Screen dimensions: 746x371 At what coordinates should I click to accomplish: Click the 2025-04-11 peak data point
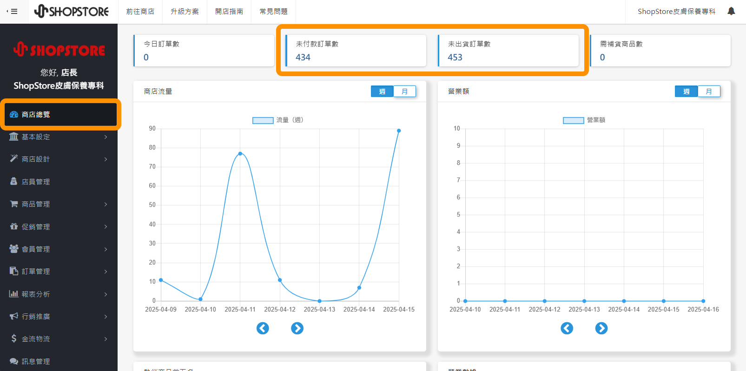[240, 153]
